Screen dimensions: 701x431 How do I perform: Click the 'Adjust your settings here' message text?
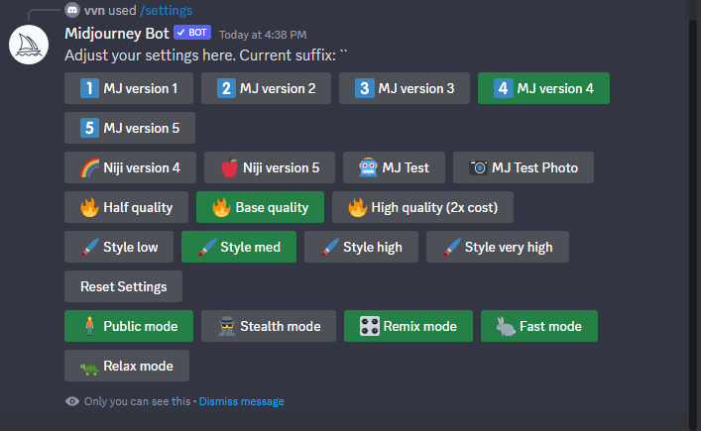(206, 55)
